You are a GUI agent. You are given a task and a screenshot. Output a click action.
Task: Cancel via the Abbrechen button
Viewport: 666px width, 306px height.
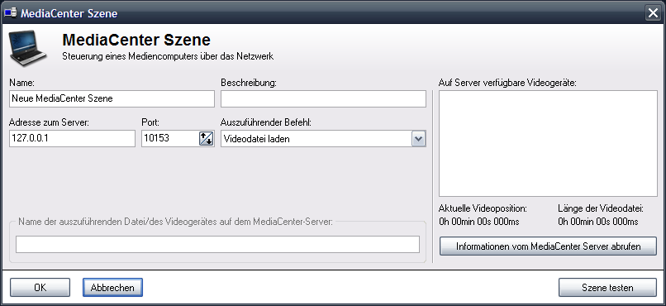tap(112, 288)
